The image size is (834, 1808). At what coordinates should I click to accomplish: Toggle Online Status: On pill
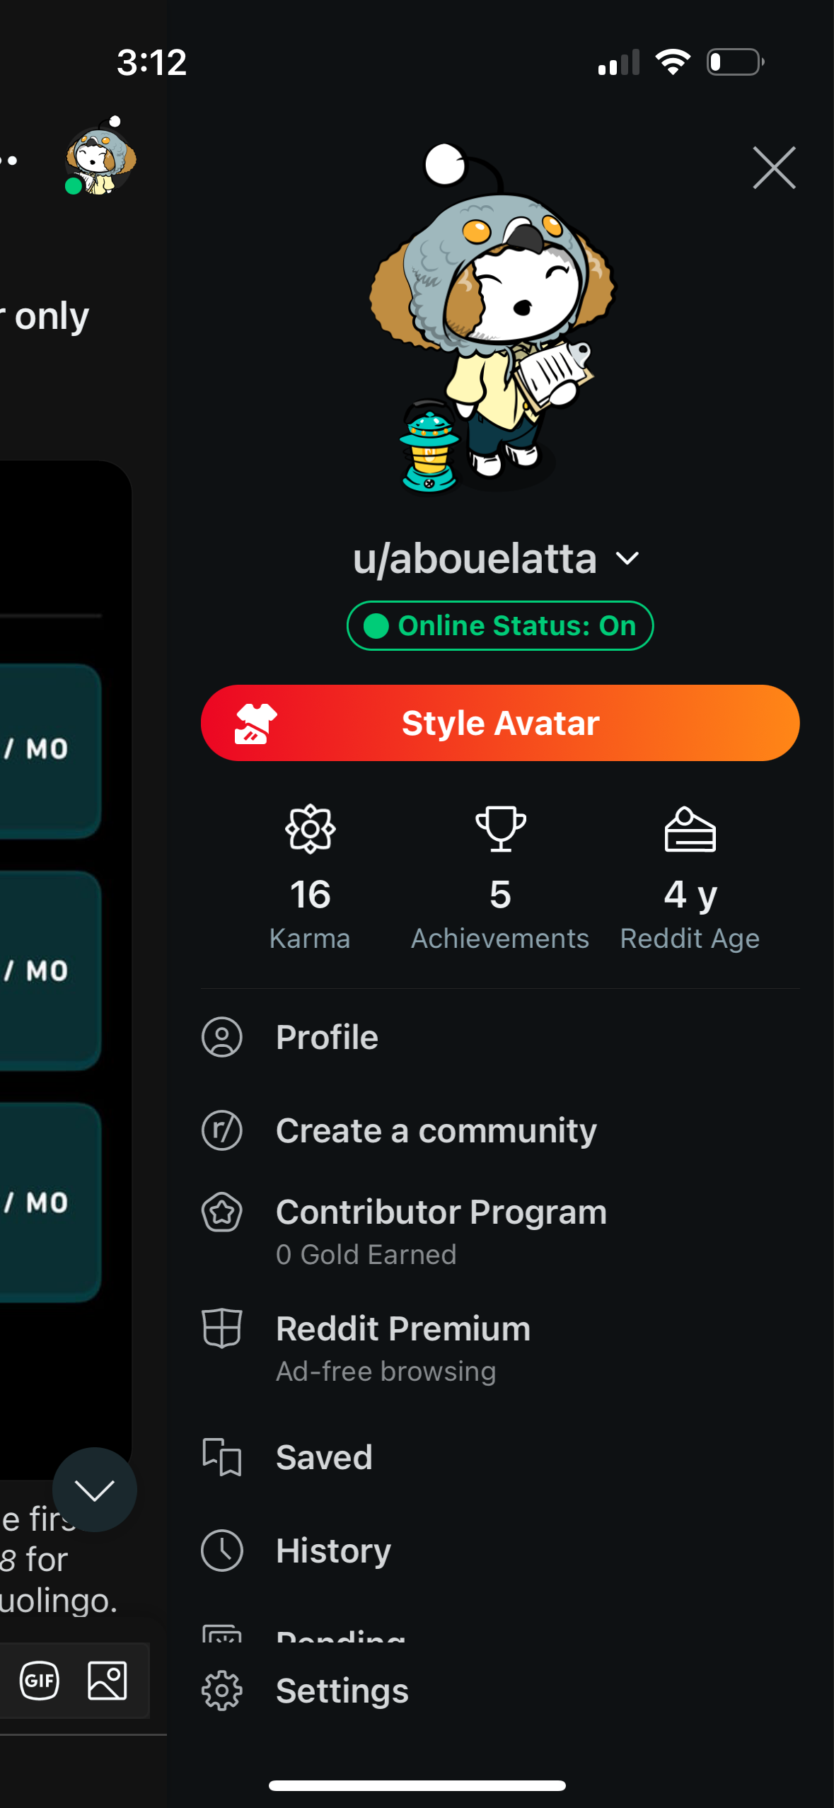pos(500,625)
